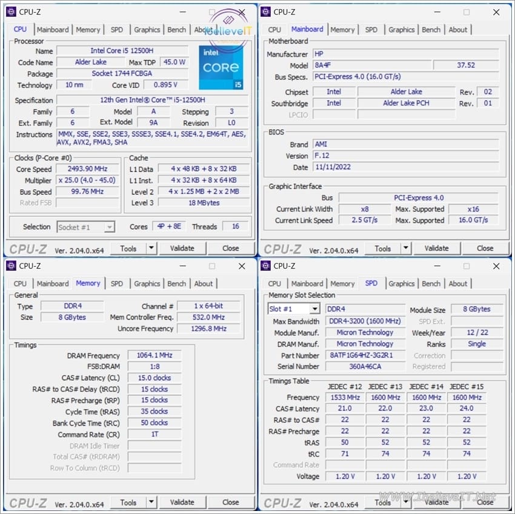Click the CPU-Z app icon in the CPU window title bar
The image size is (515, 514).
11,12
